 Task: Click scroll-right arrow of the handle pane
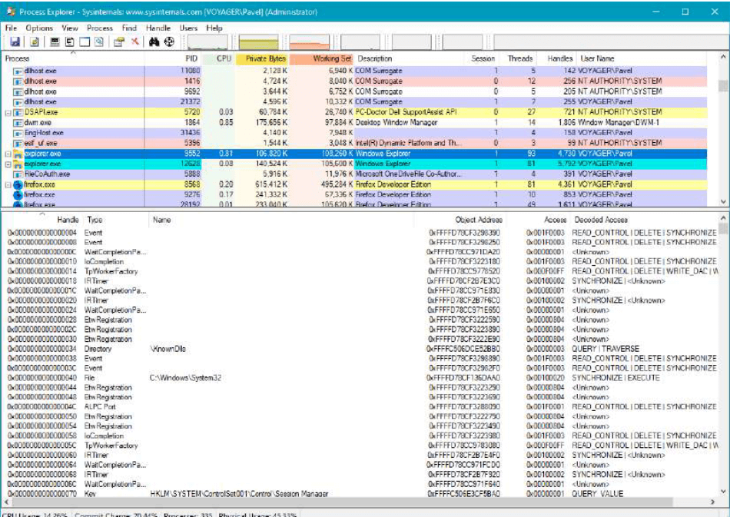coord(713,502)
